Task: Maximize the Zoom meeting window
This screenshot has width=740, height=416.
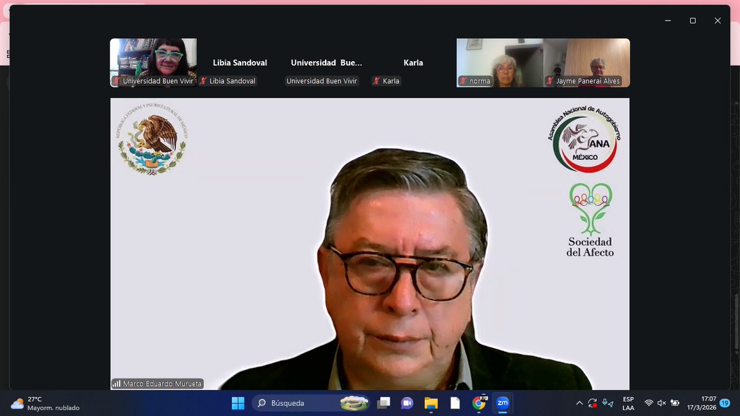Action: [693, 20]
